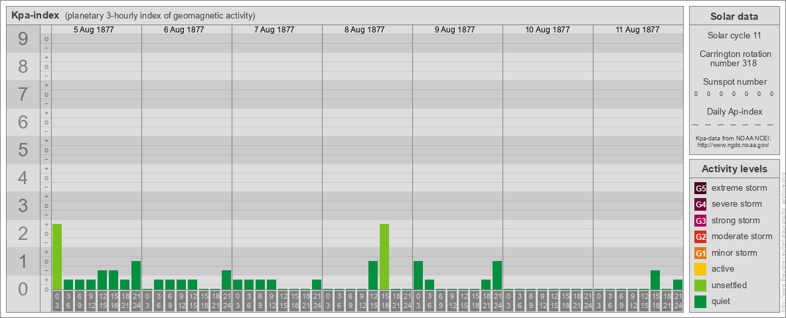Select the '6 Aug 1877' date header
The image size is (786, 318).
(x=184, y=30)
